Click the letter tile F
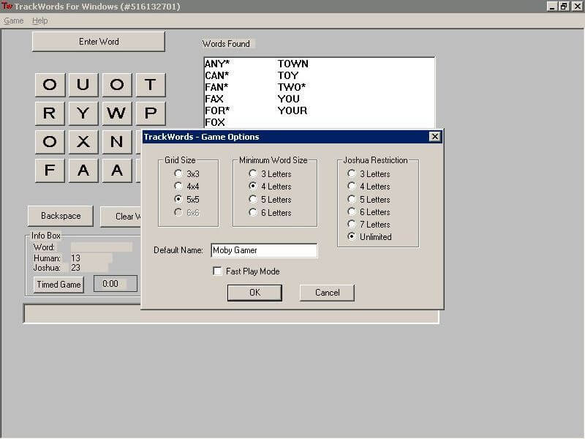 50,170
